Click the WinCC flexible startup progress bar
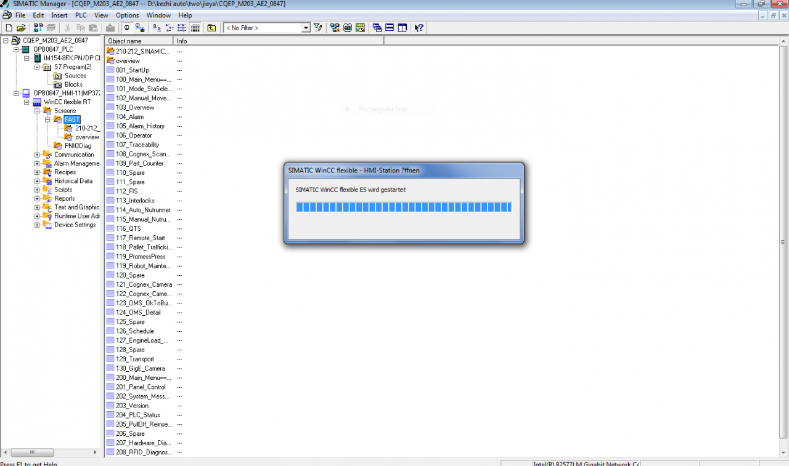The height and width of the screenshot is (466, 789). [x=404, y=207]
